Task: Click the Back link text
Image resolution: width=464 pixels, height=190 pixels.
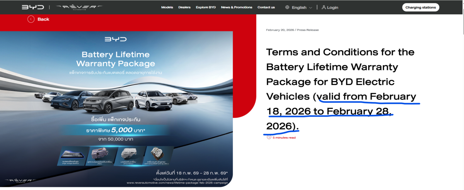Action: point(43,19)
